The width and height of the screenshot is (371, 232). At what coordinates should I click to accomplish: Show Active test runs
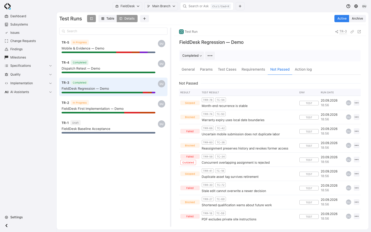click(x=342, y=19)
